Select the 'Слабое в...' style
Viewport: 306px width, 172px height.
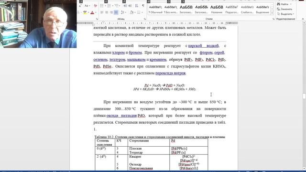(x=247, y=9)
